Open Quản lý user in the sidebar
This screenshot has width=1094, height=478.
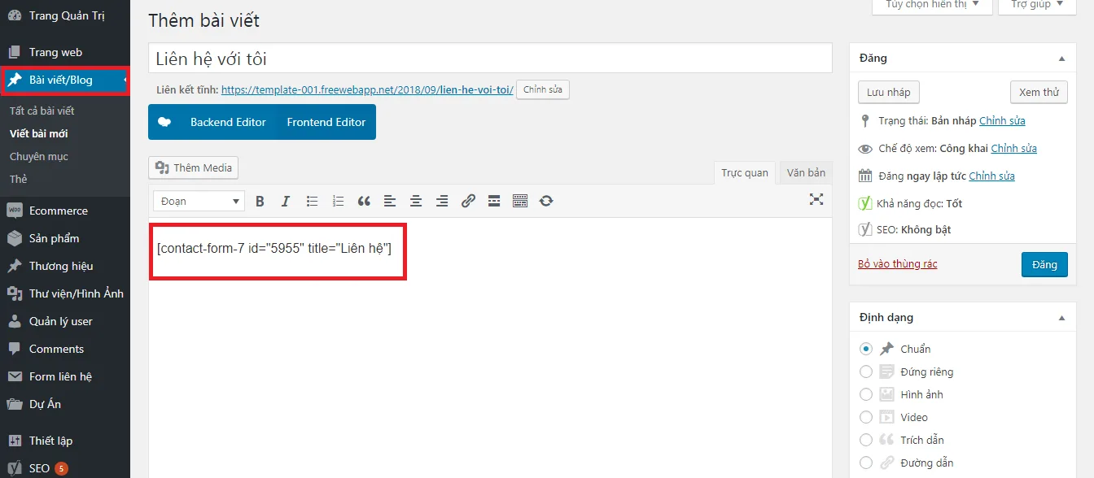(x=65, y=321)
